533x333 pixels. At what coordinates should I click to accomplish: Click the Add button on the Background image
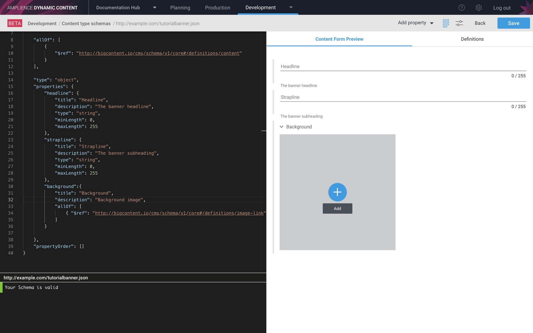click(x=337, y=208)
